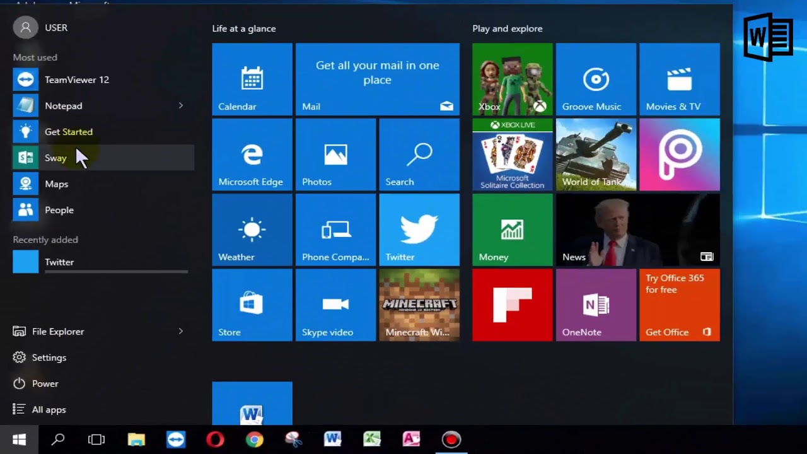Launch Google Chrome from taskbar
The height and width of the screenshot is (454, 807).
pos(254,439)
